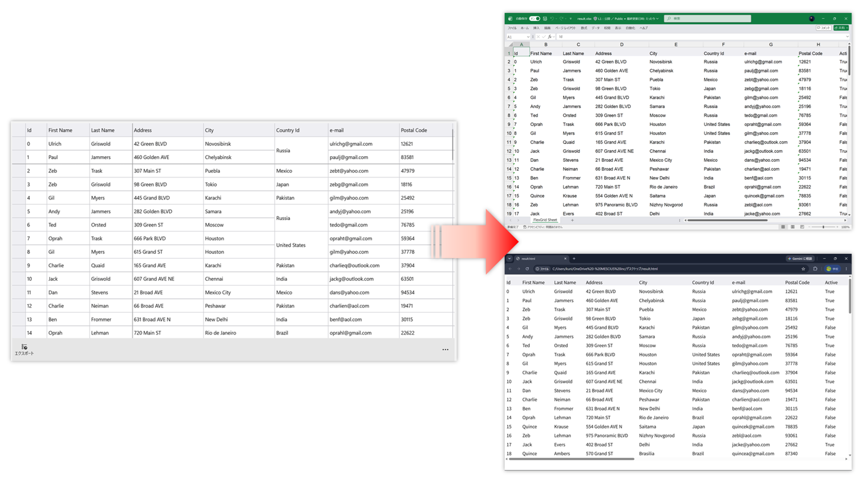
Task: Add a new sheet with the plus icon
Action: point(572,220)
